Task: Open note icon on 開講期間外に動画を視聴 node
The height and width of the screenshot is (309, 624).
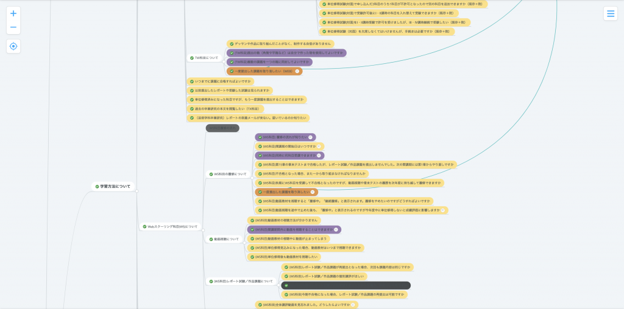Action: point(336,229)
